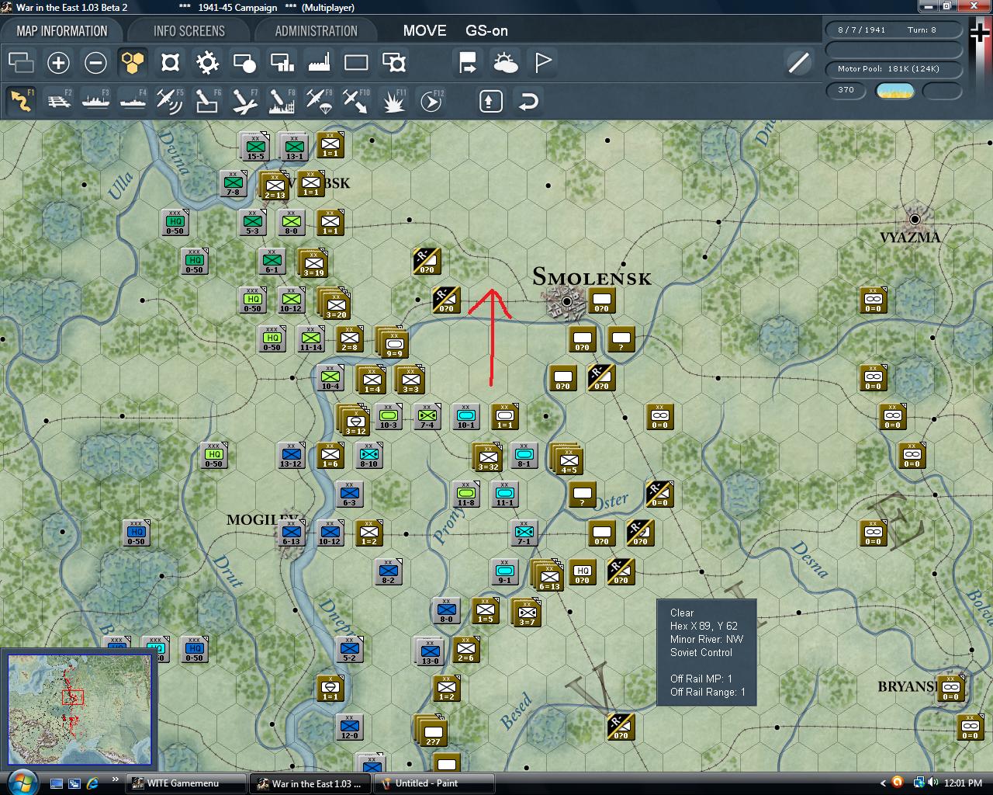Click the weather indicator pill
The image size is (993, 795).
pos(894,91)
